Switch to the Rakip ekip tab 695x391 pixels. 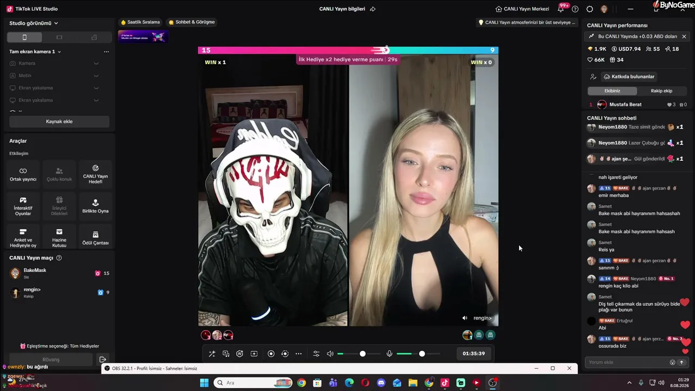661,91
